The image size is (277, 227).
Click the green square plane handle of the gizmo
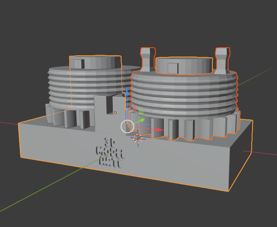(x=141, y=112)
